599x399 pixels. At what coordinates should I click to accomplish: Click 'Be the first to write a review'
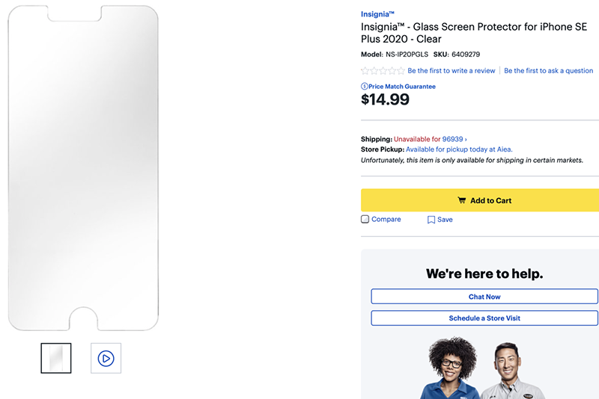tap(451, 71)
